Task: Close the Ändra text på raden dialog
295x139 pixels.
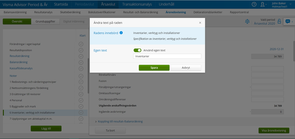Action: tap(200, 23)
